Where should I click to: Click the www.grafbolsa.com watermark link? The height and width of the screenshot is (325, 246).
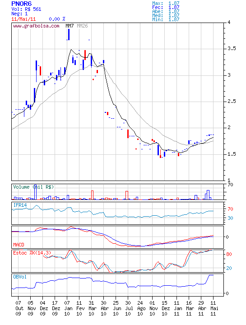[36, 26]
